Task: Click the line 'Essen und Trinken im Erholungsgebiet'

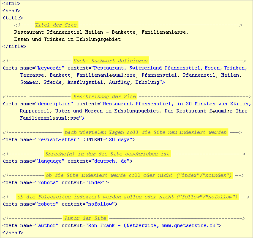Action: (x=68, y=40)
